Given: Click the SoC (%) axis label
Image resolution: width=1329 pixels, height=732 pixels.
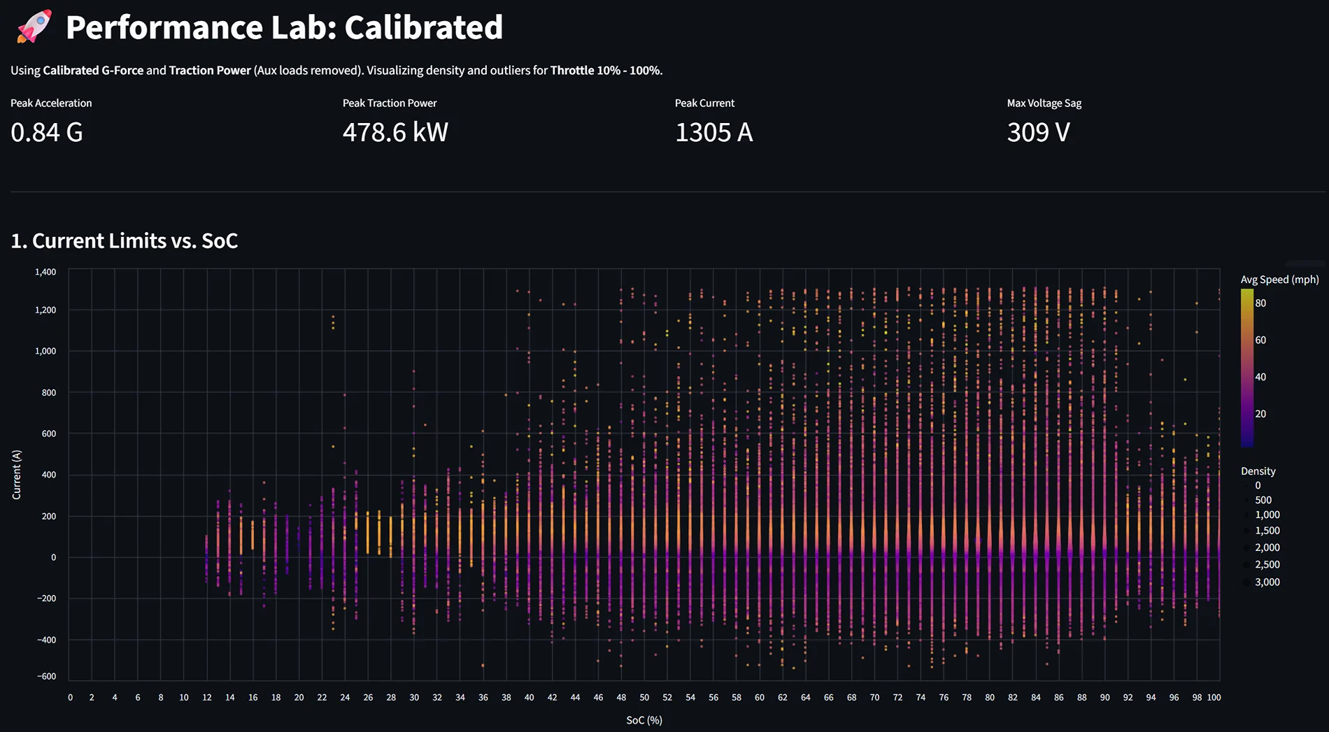Looking at the screenshot, I should point(643,719).
